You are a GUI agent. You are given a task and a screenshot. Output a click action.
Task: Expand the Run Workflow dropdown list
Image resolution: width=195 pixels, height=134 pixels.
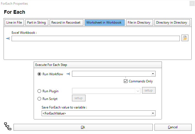coord(153,74)
